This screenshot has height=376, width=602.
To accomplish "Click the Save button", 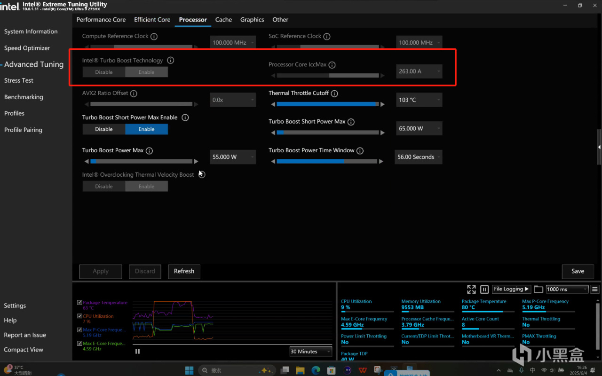I will point(578,271).
